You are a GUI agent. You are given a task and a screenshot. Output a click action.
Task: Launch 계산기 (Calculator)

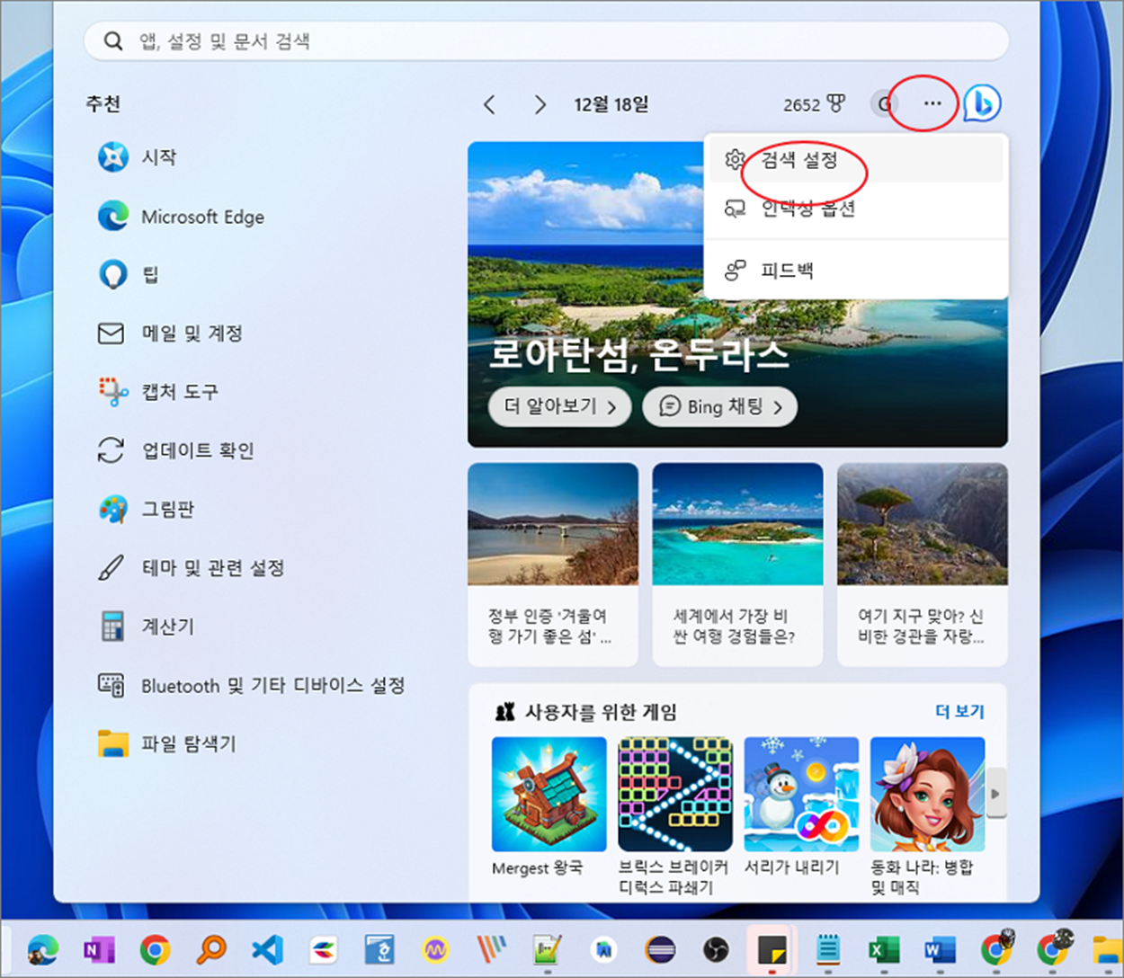(x=146, y=627)
